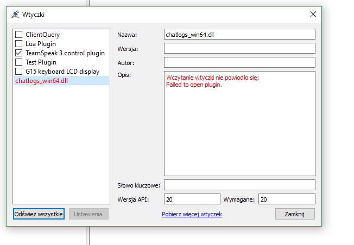Viewport: 354px width, 245px height.
Task: Enable the Lua Plugin checkbox
Action: (x=19, y=44)
